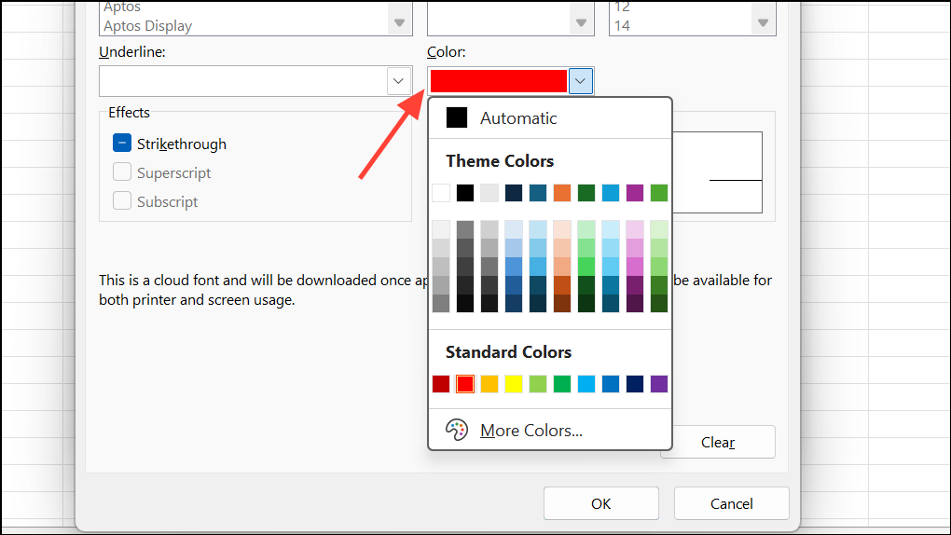Choose the orange theme color swatch

tap(562, 193)
